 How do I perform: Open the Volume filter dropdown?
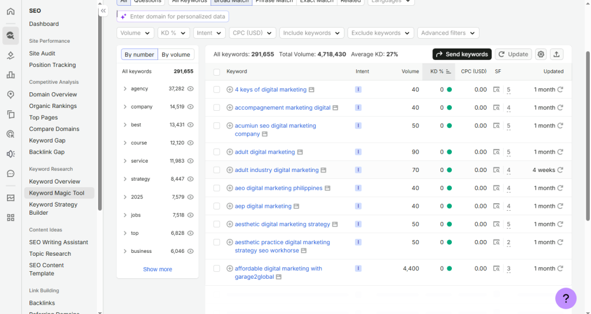point(135,33)
